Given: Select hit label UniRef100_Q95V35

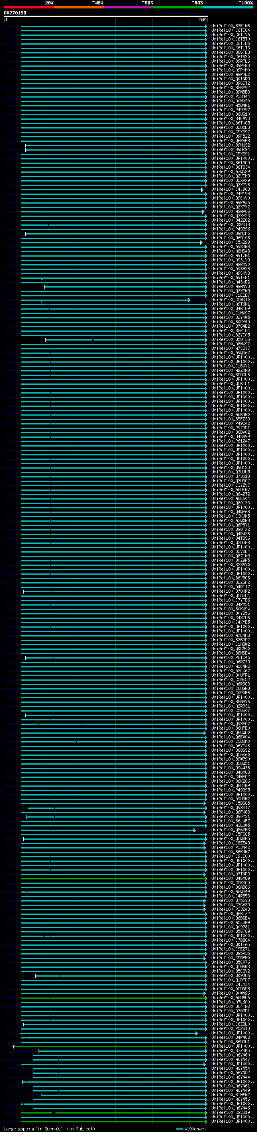Looking at the screenshot, I should [x=230, y=954].
